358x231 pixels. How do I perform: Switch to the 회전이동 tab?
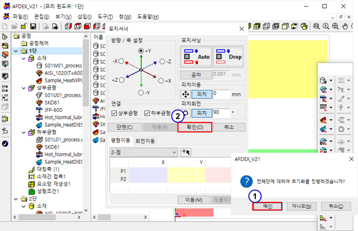coord(145,141)
